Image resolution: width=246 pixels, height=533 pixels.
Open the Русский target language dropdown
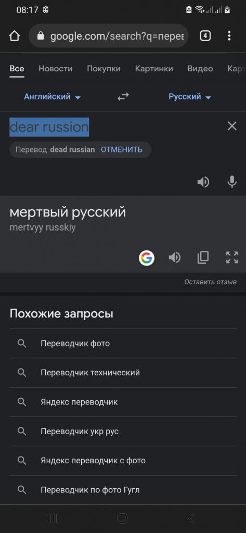pyautogui.click(x=190, y=97)
